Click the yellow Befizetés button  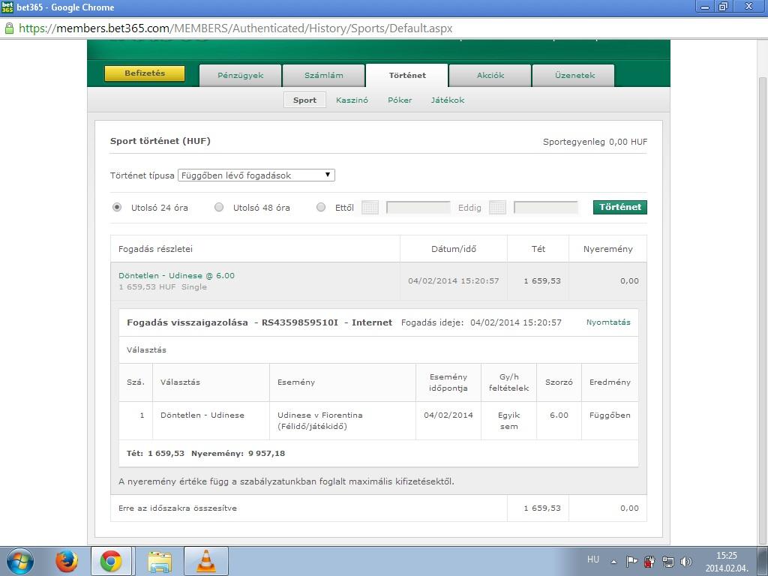point(145,73)
